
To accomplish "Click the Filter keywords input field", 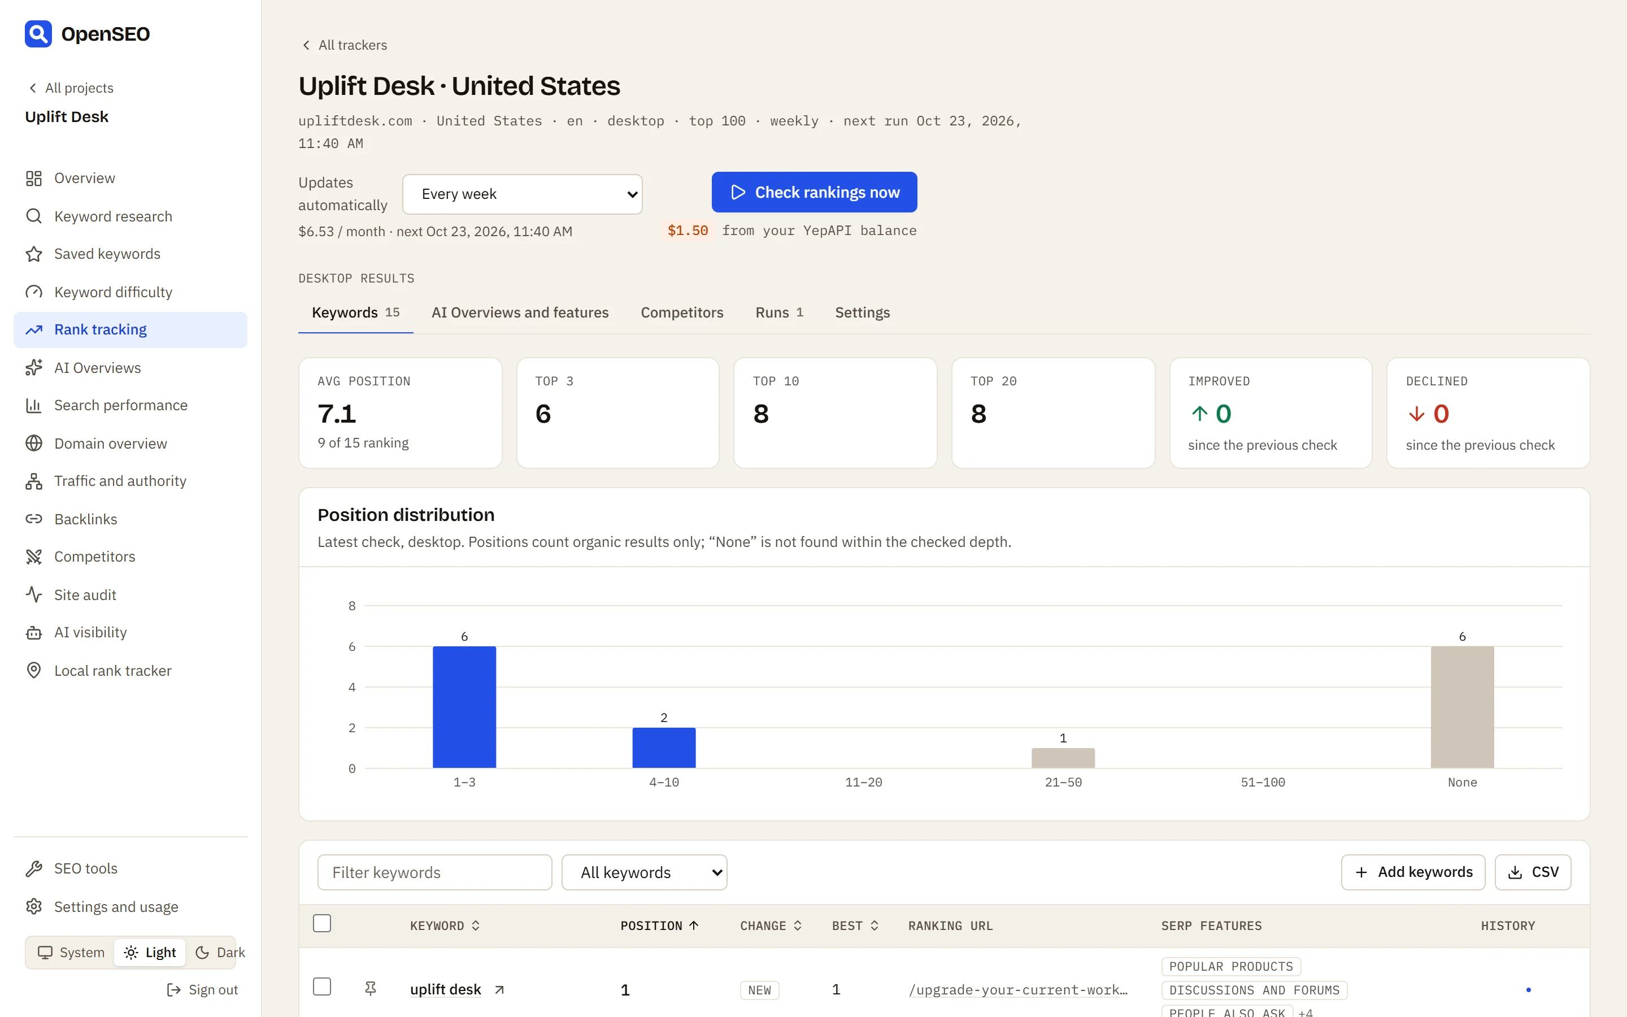I will point(434,872).
